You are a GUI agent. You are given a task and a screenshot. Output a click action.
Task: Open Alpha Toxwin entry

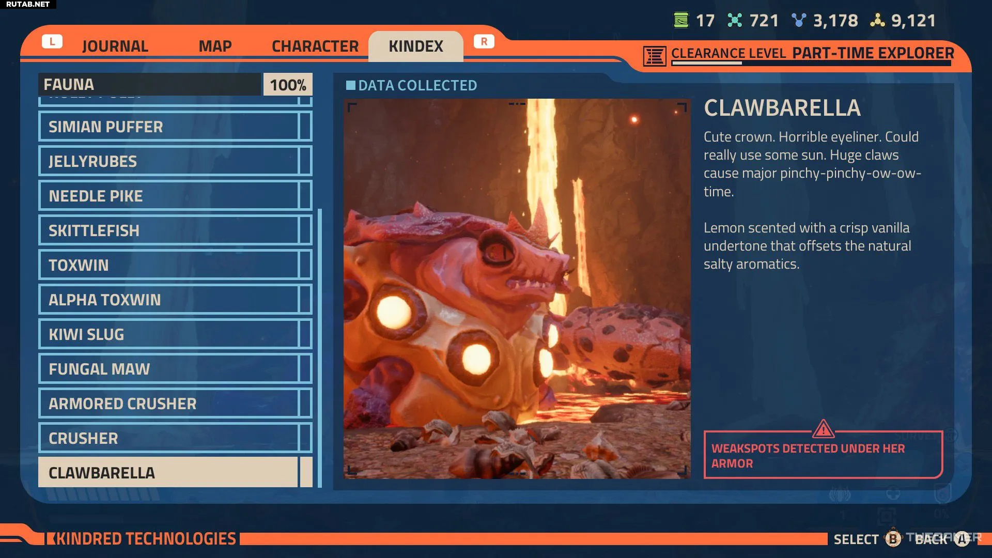tap(175, 300)
